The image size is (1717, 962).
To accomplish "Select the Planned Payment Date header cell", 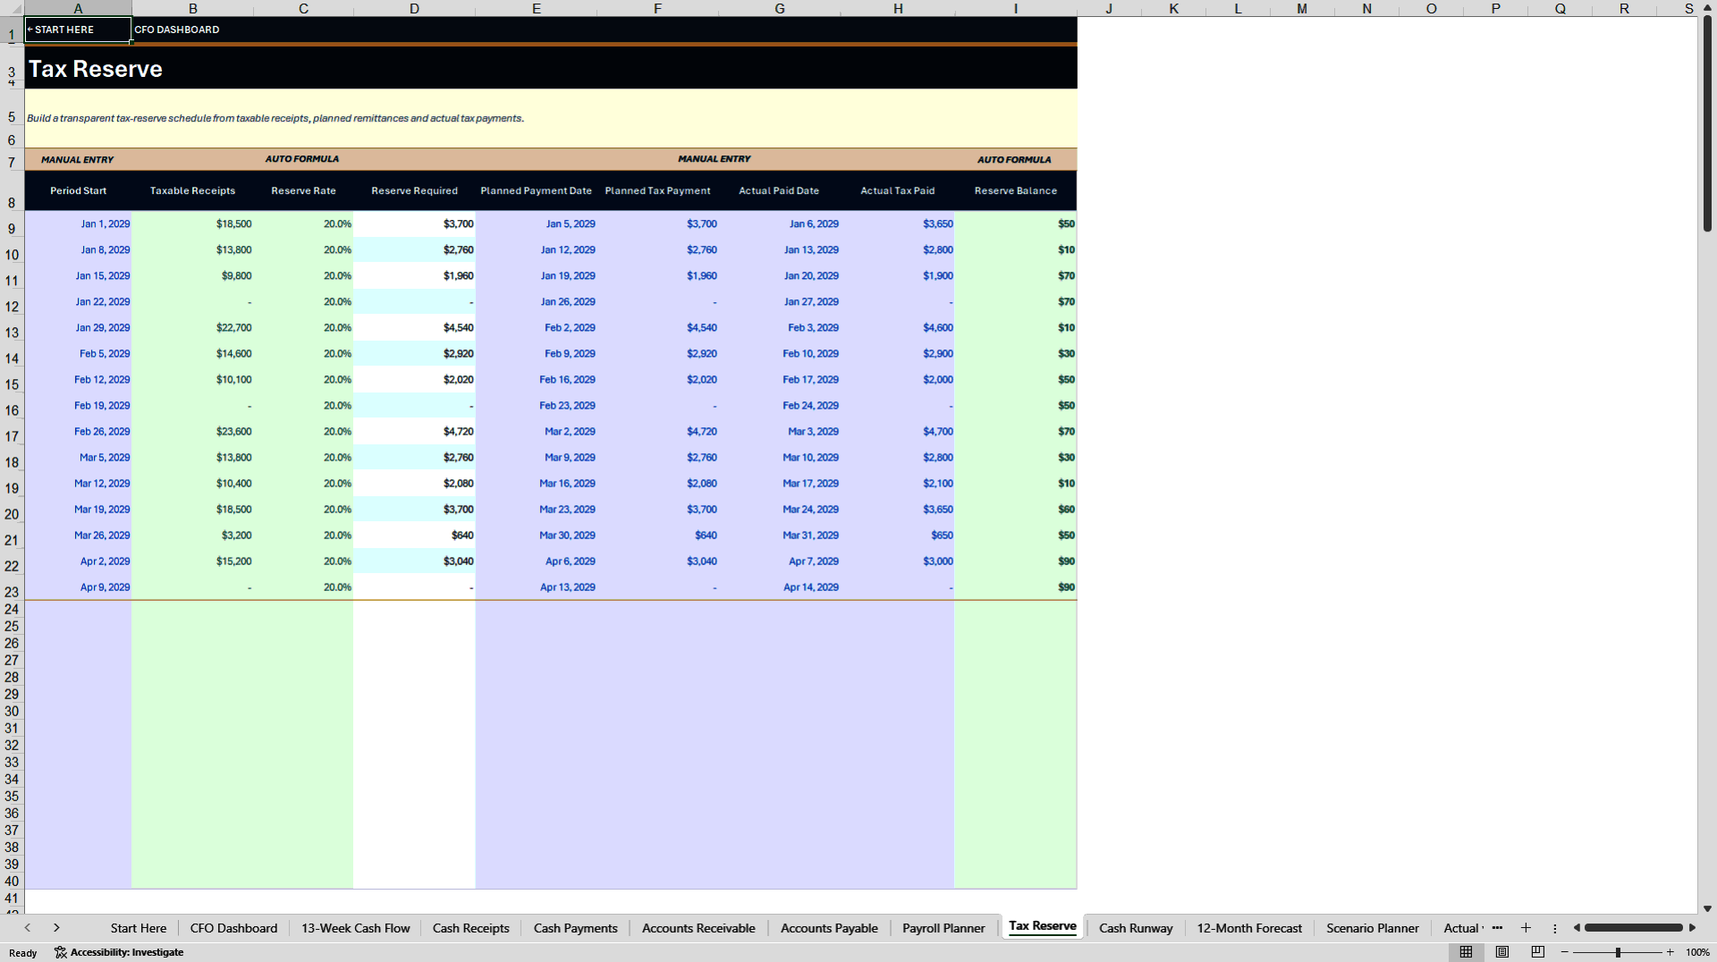I will point(536,190).
